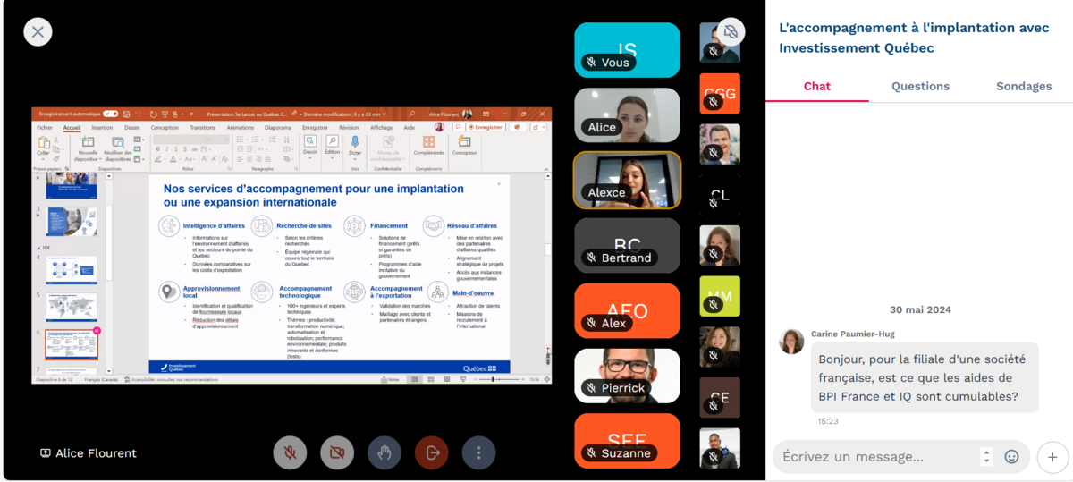Select Alice's video thumbnail

pyautogui.click(x=627, y=115)
